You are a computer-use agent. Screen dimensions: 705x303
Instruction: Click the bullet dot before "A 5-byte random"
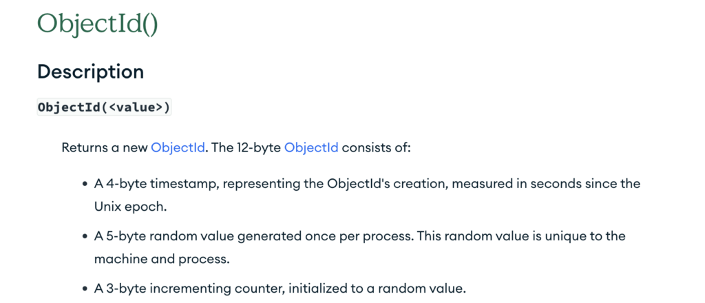pyautogui.click(x=85, y=237)
